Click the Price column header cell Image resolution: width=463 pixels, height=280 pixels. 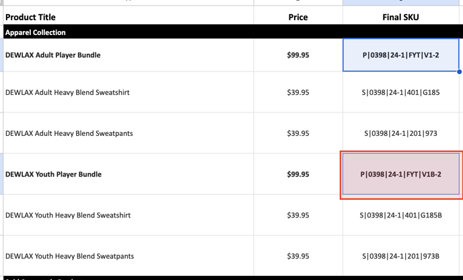click(297, 17)
